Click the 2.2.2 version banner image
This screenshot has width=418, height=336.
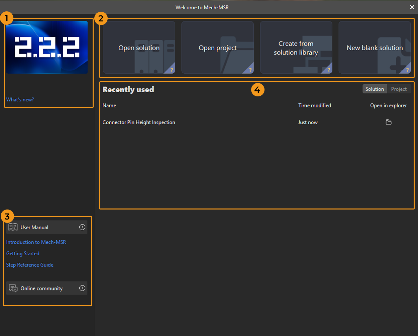point(47,47)
